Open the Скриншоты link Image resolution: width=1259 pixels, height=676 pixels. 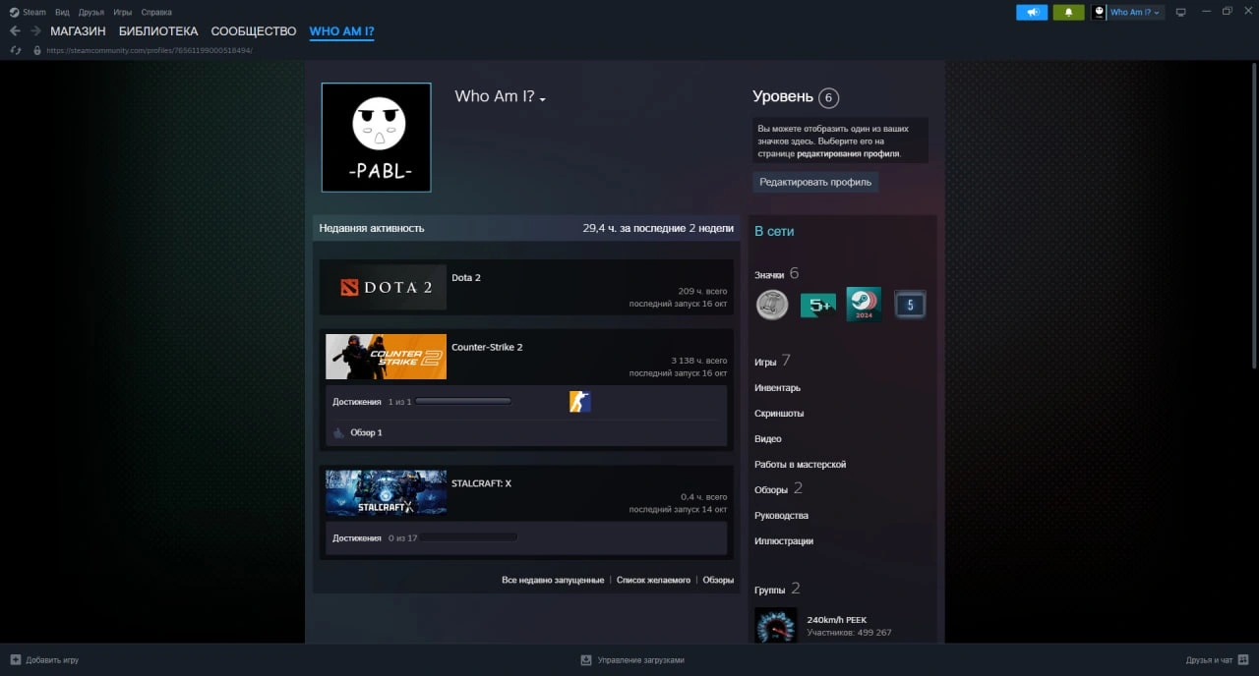(x=779, y=414)
